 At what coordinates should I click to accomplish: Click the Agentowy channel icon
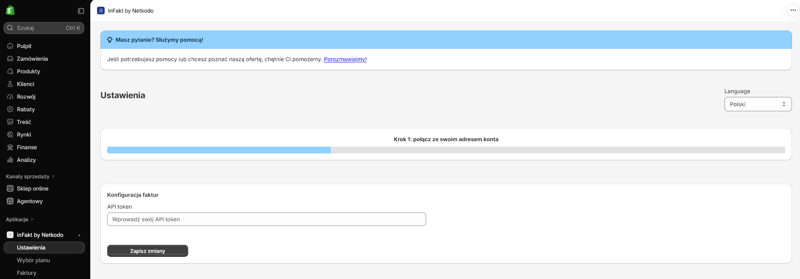pos(10,201)
